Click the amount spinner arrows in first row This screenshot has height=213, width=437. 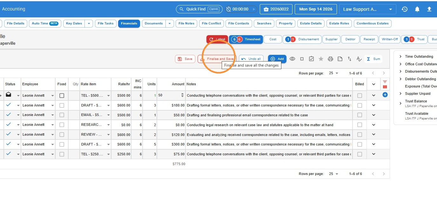(x=182, y=95)
